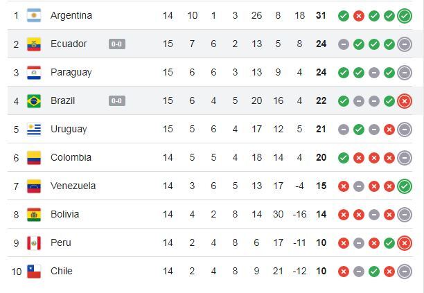This screenshot has height=293, width=424.
Task: Click Venezuela's most recent win icon
Action: point(405,186)
